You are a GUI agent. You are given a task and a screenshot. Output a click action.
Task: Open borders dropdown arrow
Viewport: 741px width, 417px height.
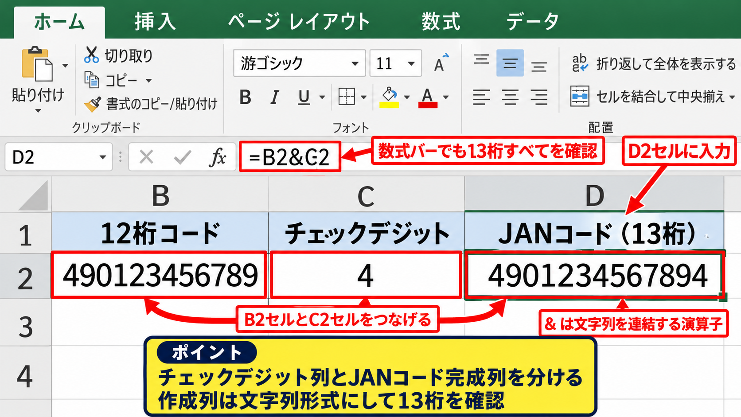(x=364, y=97)
